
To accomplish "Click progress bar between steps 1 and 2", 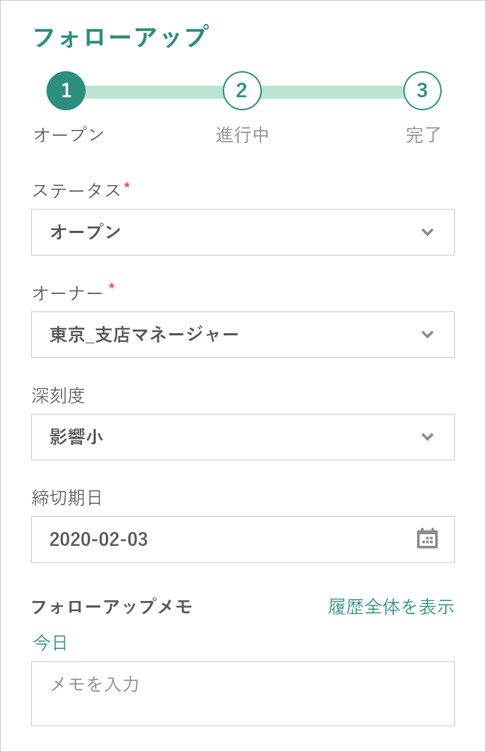I will 154,92.
